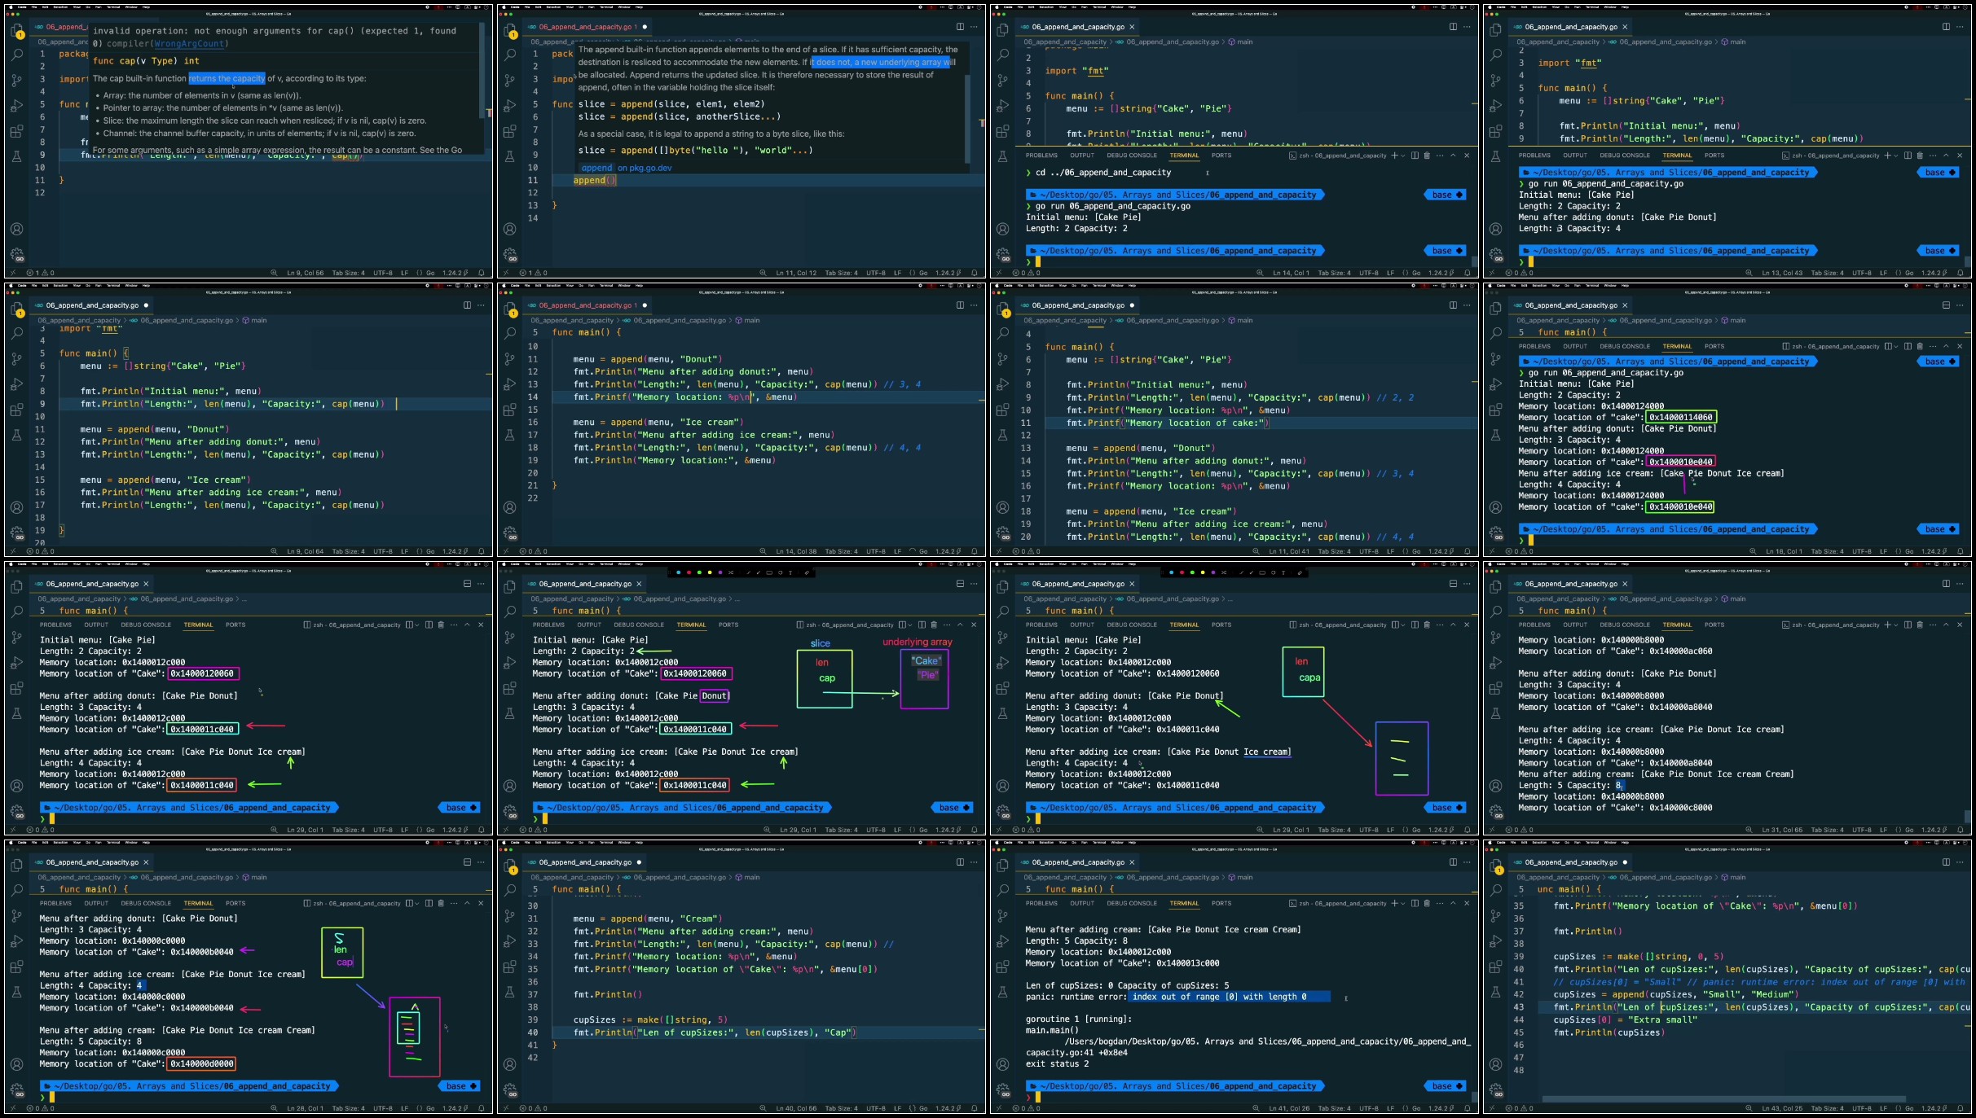Change LF line ending in Ln 43, Col 25 frame
This screenshot has height=1118, width=1976.
(1884, 1108)
